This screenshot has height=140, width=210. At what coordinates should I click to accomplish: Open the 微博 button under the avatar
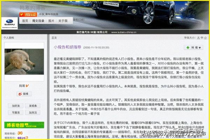(x=24, y=94)
